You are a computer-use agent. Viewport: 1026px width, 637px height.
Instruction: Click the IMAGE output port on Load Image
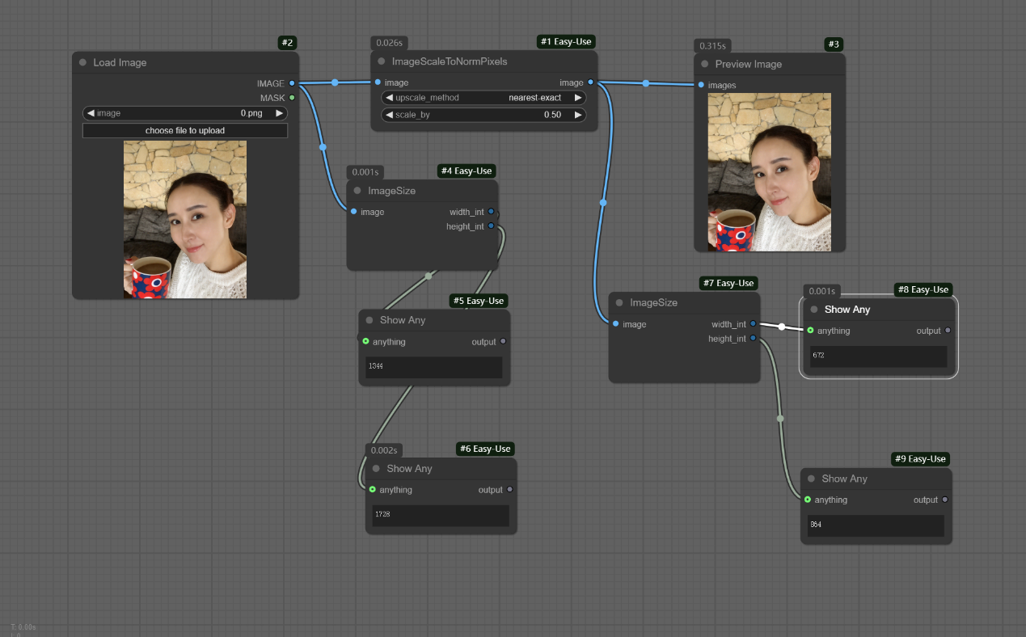pos(292,83)
